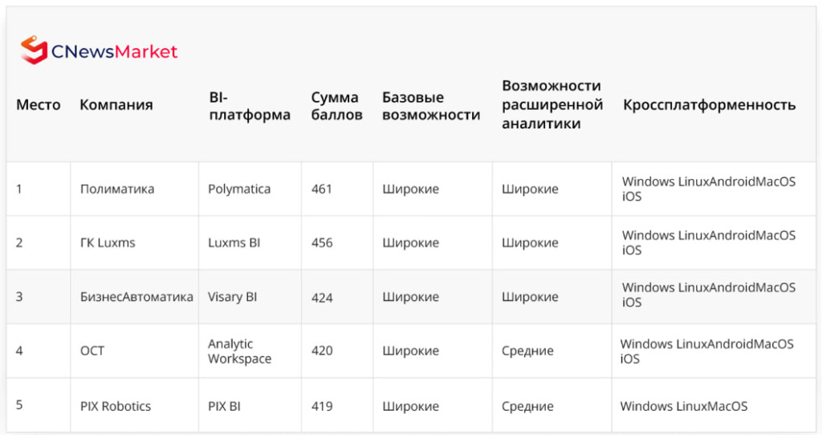Viewport: 822px width, 435px height.
Task: Select the Кроссплатформенность column header
Action: [709, 105]
